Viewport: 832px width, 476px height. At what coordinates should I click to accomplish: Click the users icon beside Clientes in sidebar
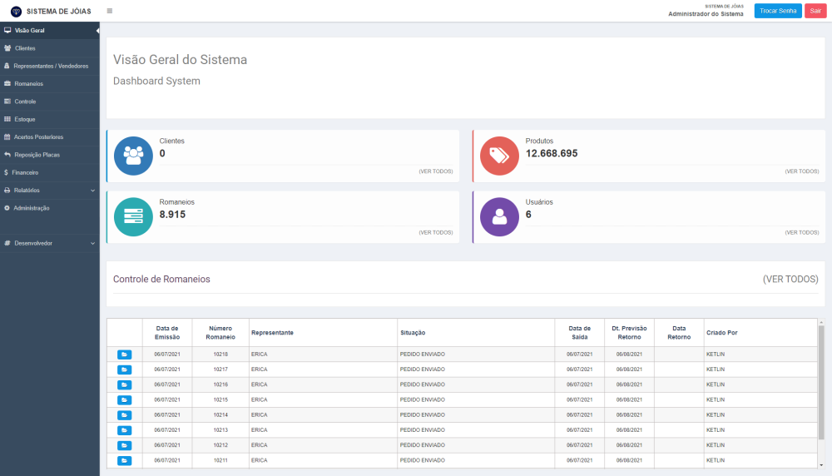click(7, 48)
